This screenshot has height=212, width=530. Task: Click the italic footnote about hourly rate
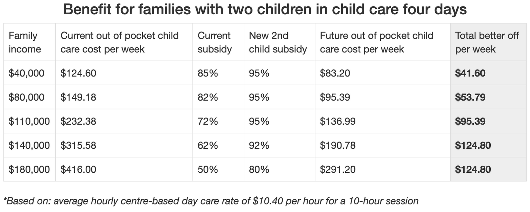pos(211,201)
